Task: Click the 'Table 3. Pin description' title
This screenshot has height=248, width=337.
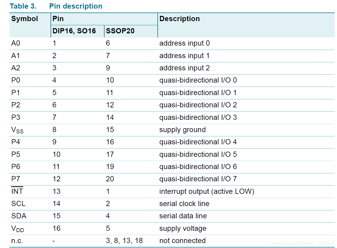Action: tap(56, 6)
